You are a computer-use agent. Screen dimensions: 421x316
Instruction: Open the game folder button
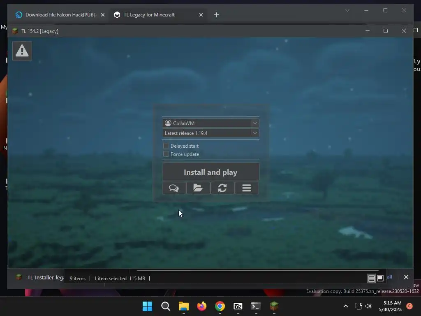[198, 188]
